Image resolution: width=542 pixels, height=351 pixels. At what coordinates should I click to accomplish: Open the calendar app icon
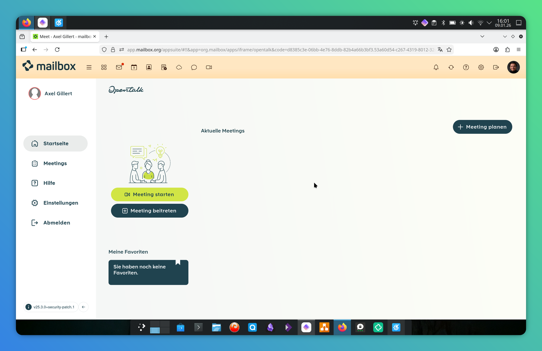[x=134, y=67]
